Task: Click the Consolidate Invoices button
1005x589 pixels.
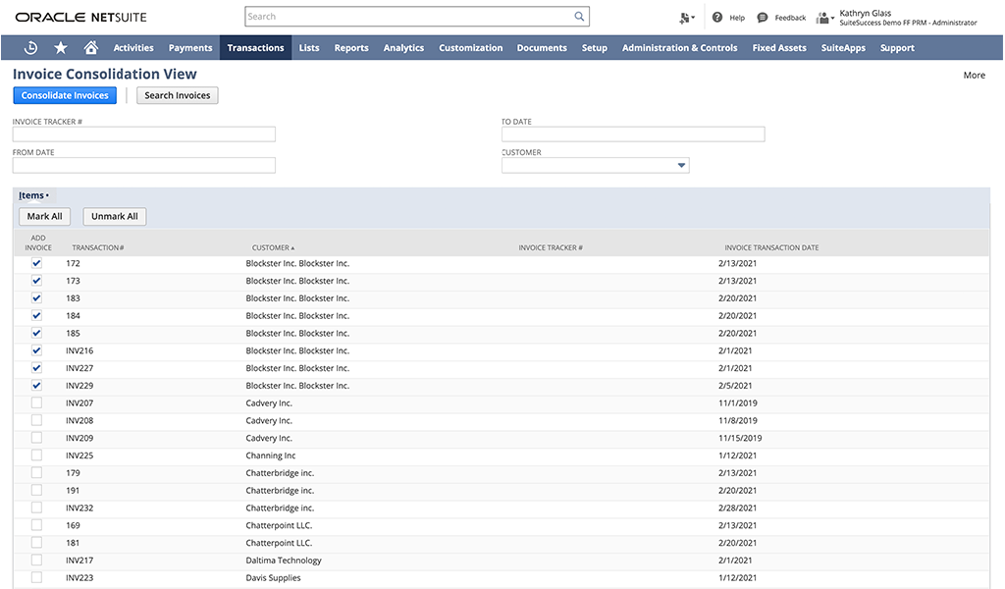Action: click(64, 95)
